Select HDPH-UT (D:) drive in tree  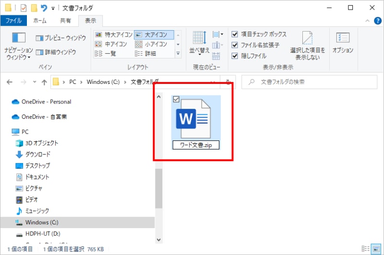point(38,234)
